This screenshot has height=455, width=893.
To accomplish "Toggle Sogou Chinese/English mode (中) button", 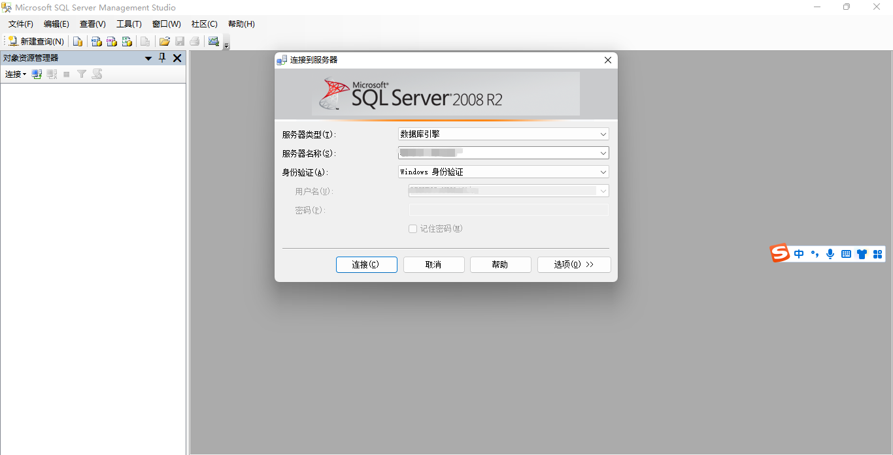I will (799, 254).
